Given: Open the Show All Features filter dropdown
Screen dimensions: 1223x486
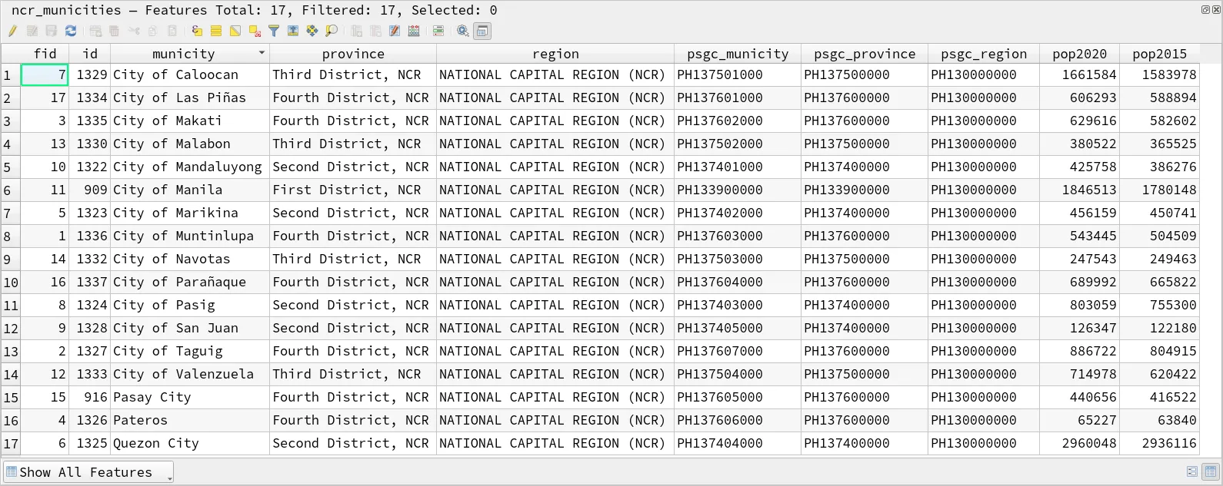Looking at the screenshot, I should [x=88, y=472].
